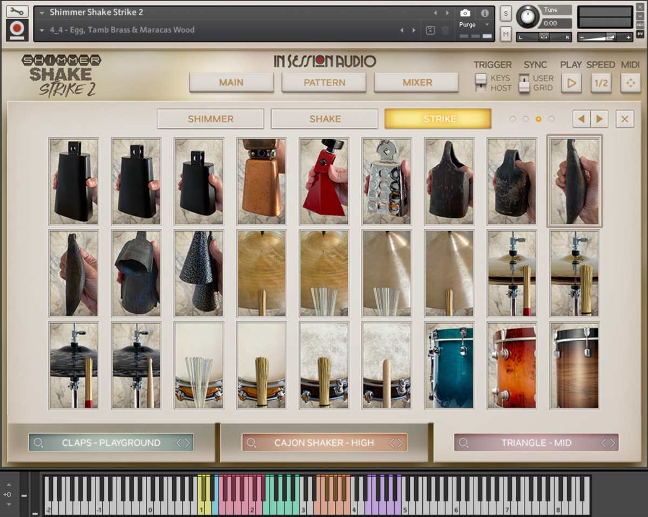This screenshot has width=648, height=517.
Task: Click the magnifier on Cajon Shaker - High
Action: [x=252, y=442]
